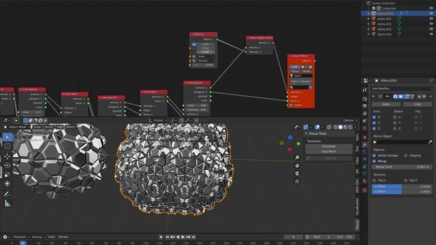The image size is (436, 245).
Task: Toggle Collection exclude checkbox in outliner
Action: tap(374, 8)
